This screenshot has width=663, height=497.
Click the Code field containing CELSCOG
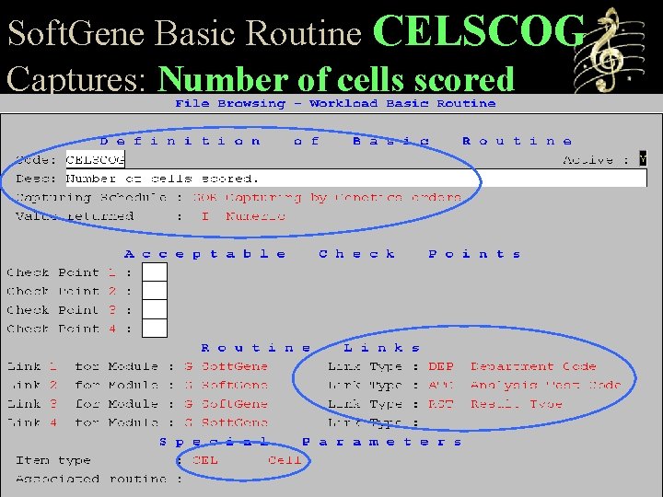pyautogui.click(x=95, y=160)
